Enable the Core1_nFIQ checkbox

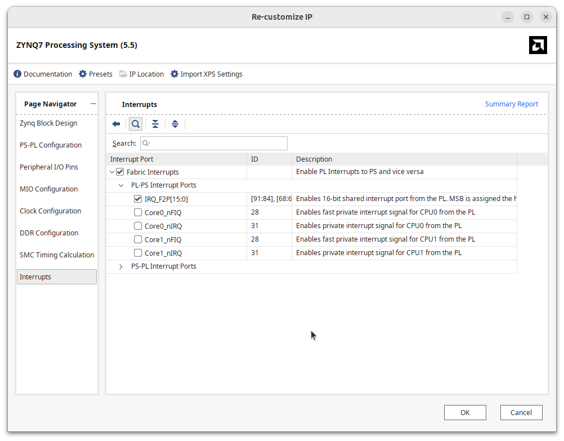(138, 239)
